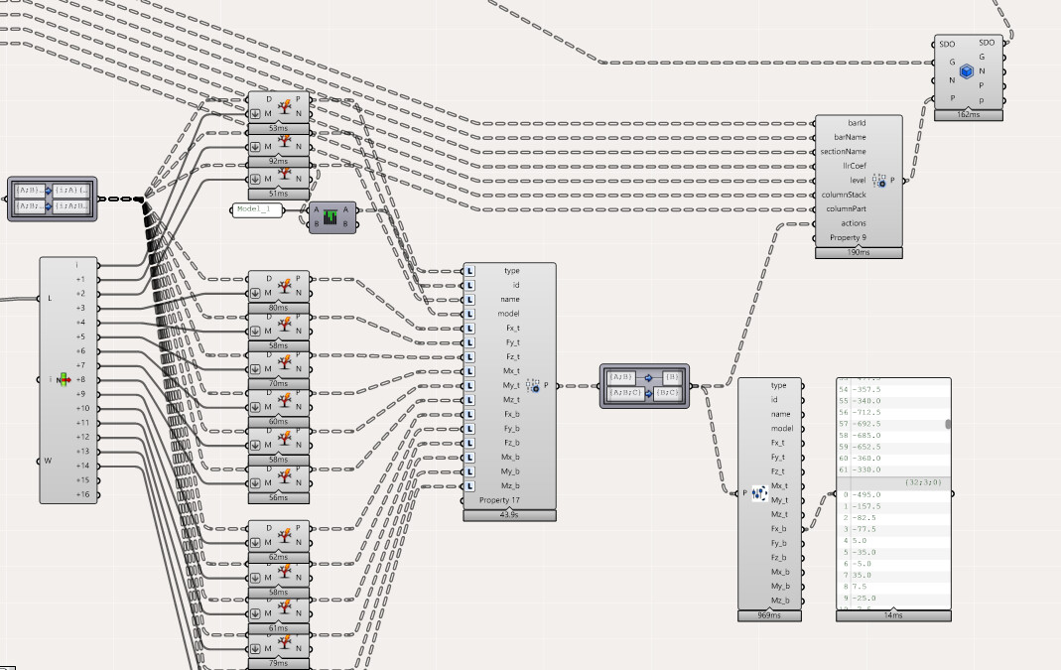Click the L badge beside the Mz_b input

[470, 486]
